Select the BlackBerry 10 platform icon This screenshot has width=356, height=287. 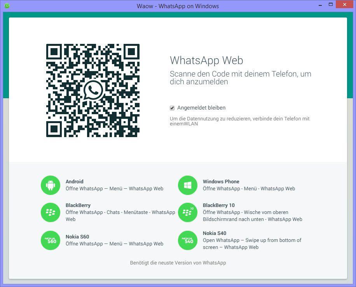click(x=188, y=212)
